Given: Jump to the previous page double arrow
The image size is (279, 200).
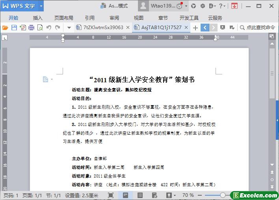Looking at the screenshot, I should click(x=272, y=172).
